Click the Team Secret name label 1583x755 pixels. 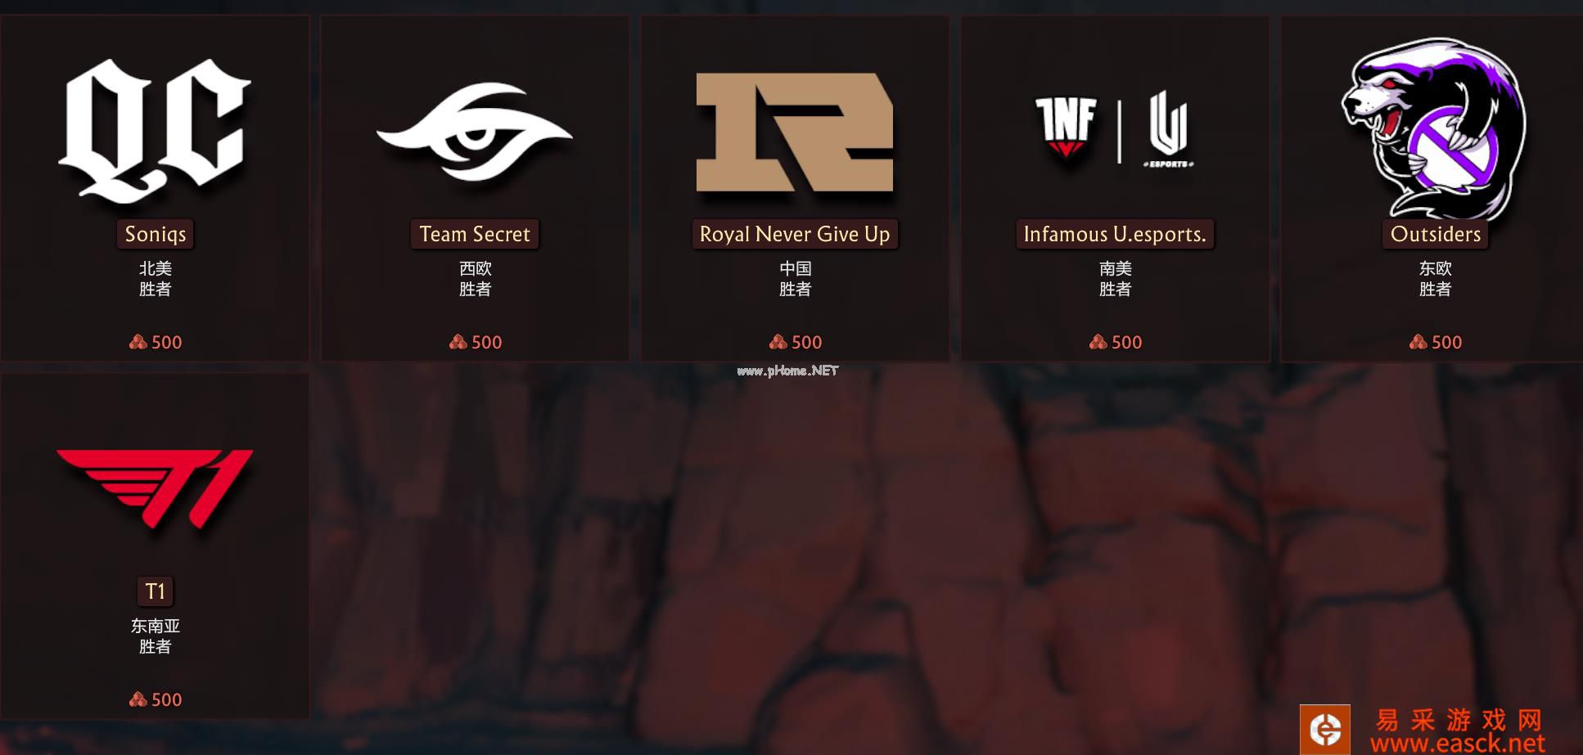475,234
